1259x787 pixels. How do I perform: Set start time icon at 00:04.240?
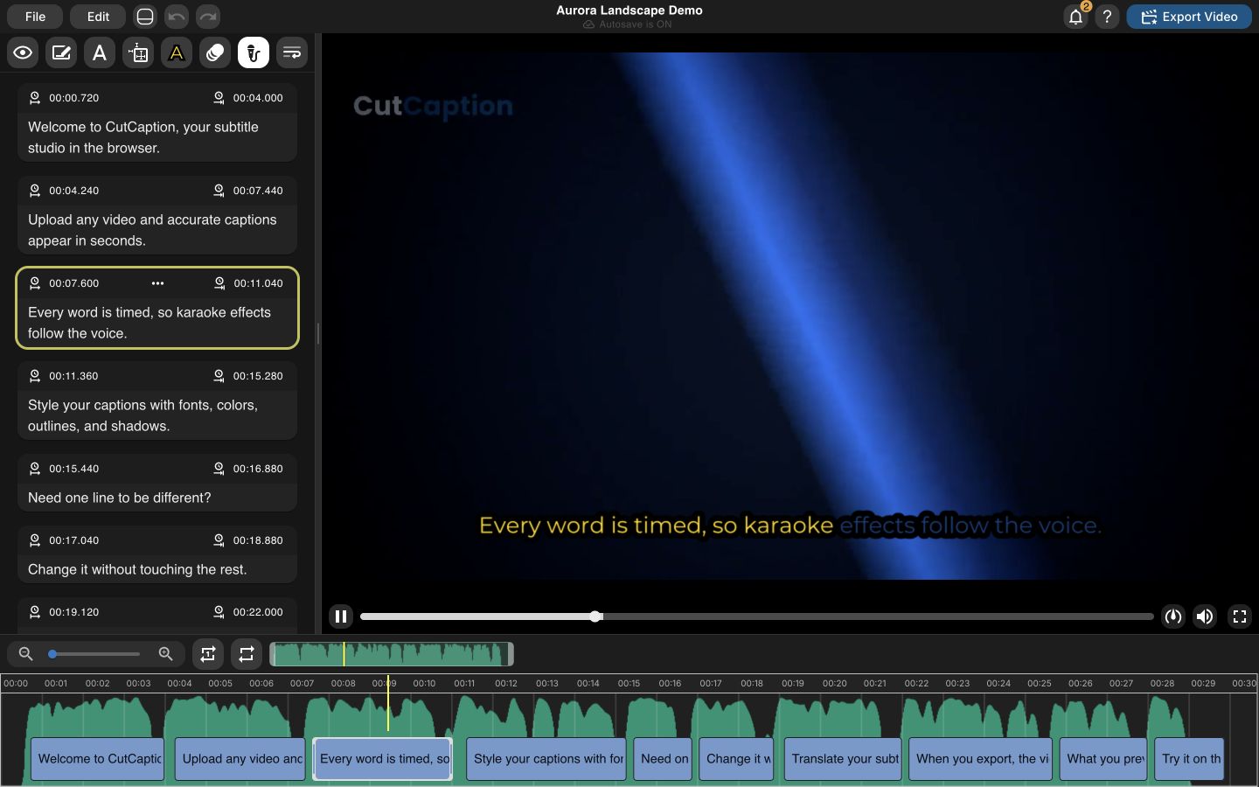pyautogui.click(x=35, y=191)
